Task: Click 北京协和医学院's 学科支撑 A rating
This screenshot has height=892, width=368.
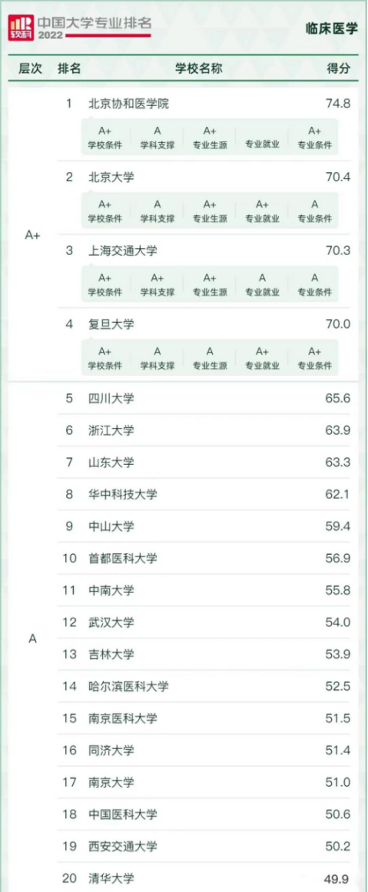Action: click(157, 137)
